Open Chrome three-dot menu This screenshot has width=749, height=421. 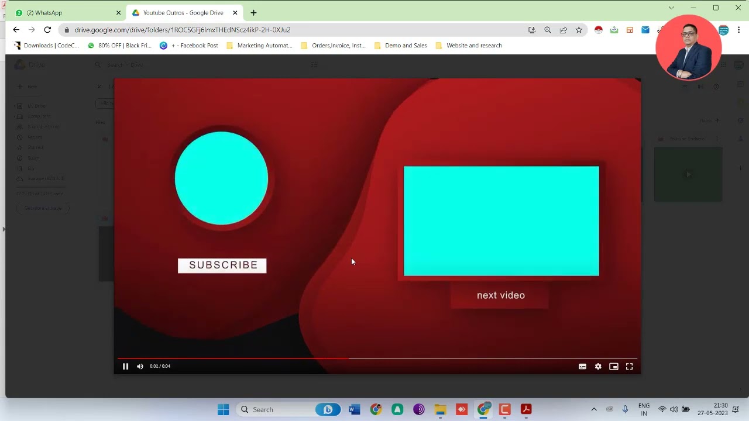pyautogui.click(x=739, y=30)
